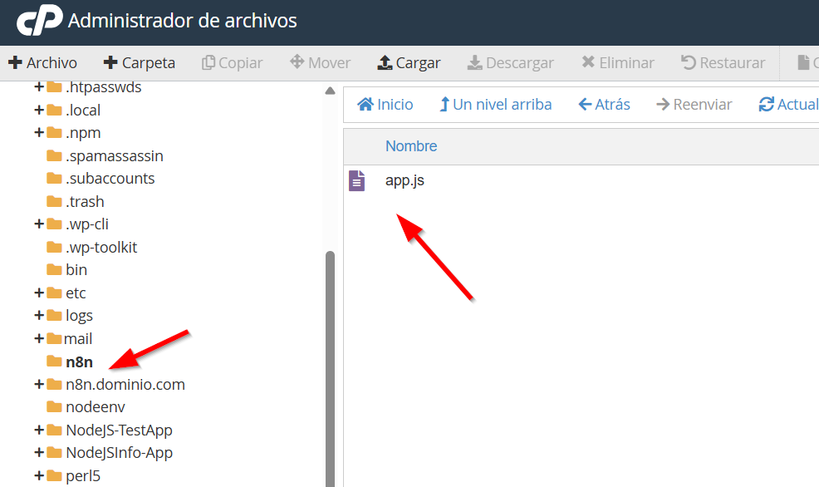Click the folder tree scrollbar up arrow
This screenshot has height=487, width=819.
330,91
